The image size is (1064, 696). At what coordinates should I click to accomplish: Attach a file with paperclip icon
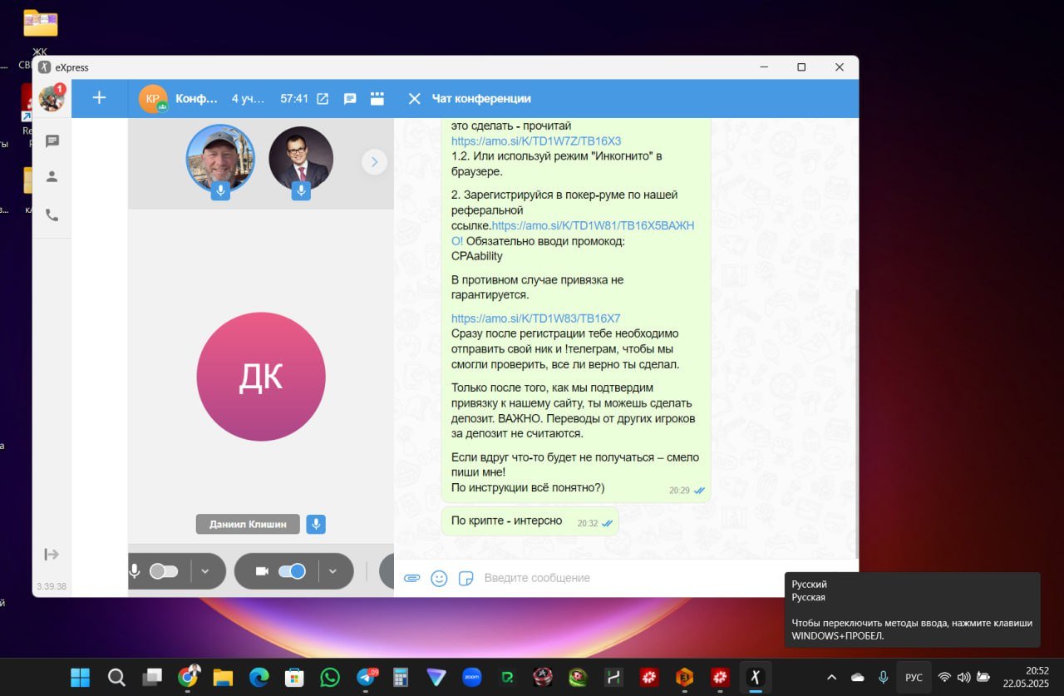click(411, 578)
